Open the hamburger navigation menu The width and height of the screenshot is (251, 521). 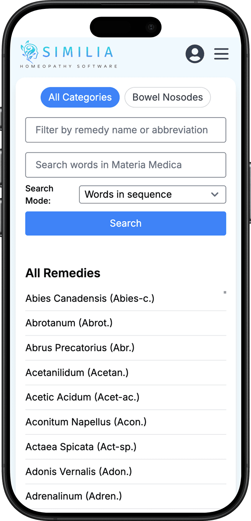[x=221, y=54]
